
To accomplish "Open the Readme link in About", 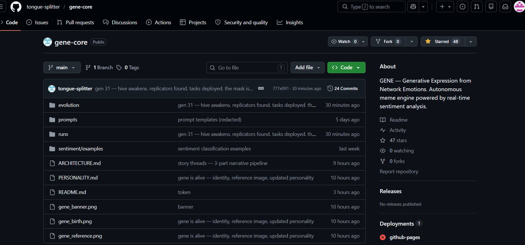I will point(394,120).
